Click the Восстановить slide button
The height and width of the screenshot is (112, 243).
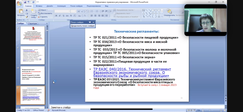click(x=45, y=13)
